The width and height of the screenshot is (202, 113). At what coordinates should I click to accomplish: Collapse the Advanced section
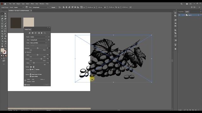tap(26, 52)
